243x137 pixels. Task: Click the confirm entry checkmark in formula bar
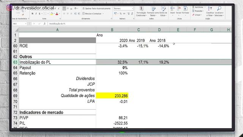[39, 24]
